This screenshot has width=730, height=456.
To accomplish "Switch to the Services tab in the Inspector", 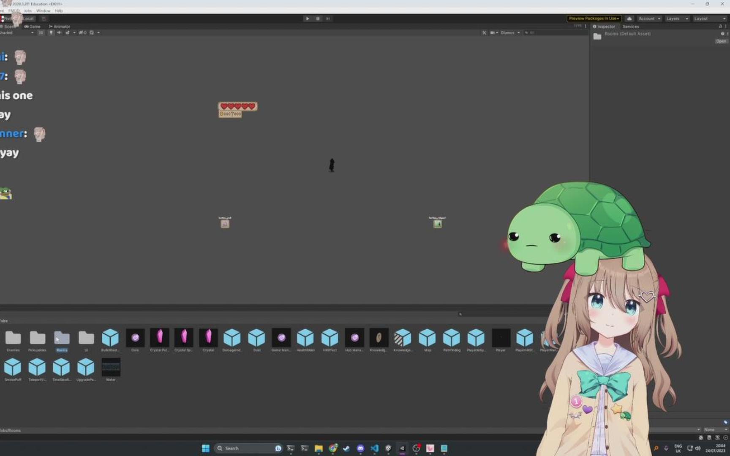I will (x=630, y=26).
